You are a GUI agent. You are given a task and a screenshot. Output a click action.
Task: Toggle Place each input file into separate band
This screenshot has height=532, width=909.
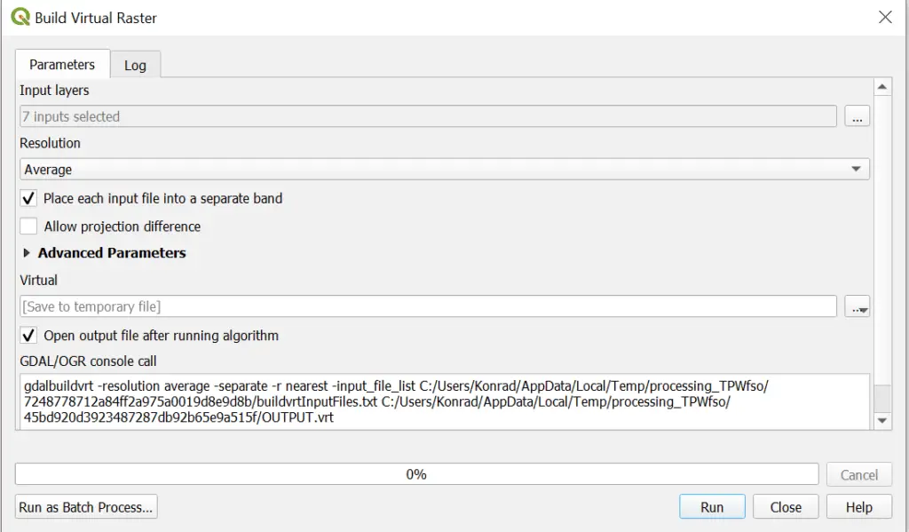pyautogui.click(x=28, y=198)
